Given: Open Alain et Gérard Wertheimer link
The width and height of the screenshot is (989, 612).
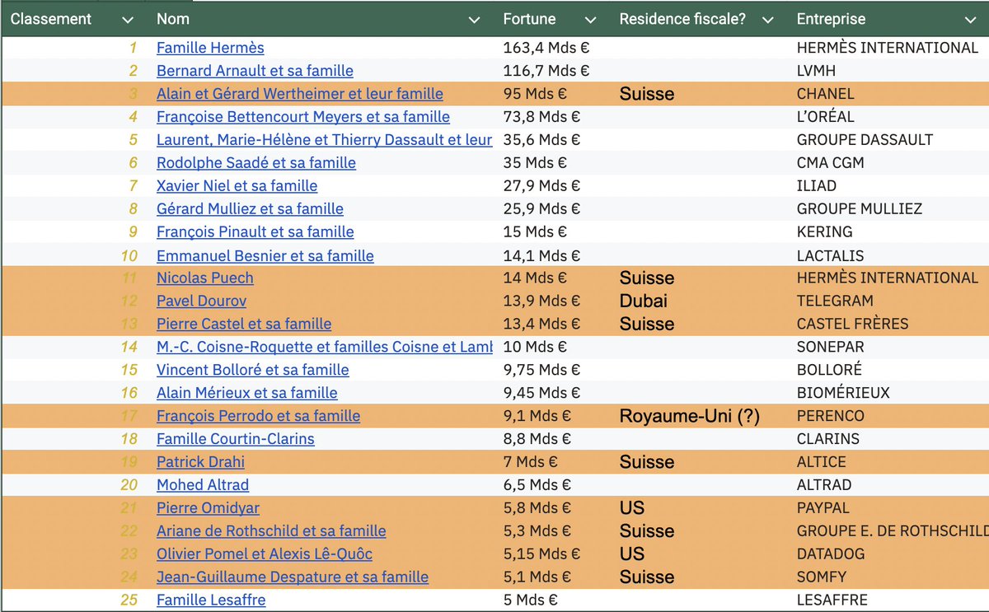Looking at the screenshot, I should tap(300, 94).
